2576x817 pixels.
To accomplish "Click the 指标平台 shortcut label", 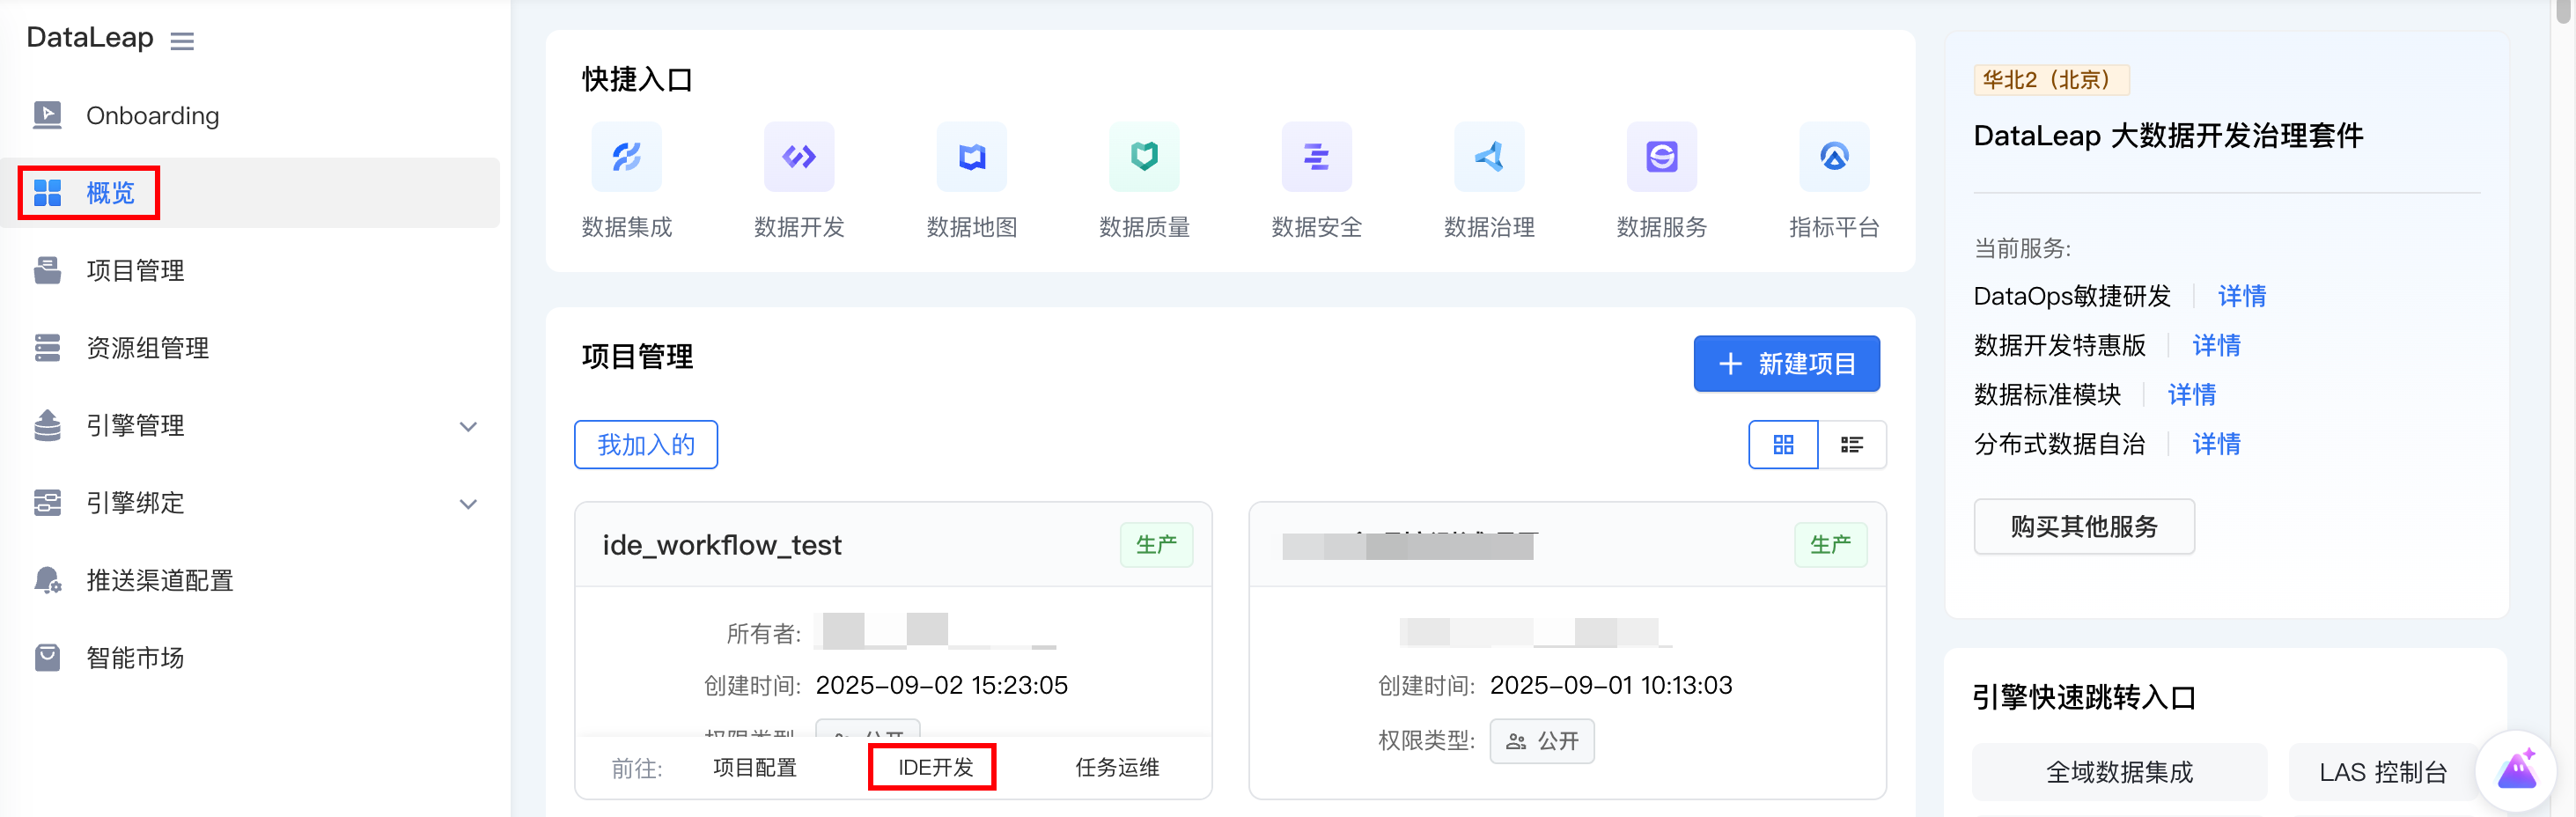I will tap(1834, 228).
